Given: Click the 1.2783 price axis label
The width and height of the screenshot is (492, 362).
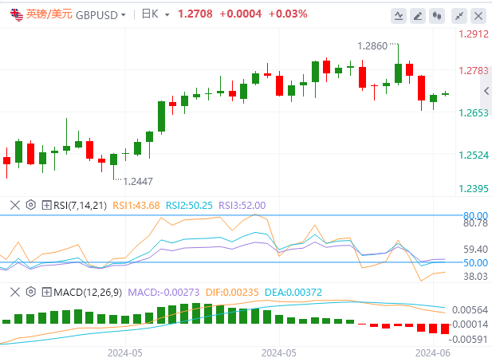Looking at the screenshot, I should coord(474,71).
